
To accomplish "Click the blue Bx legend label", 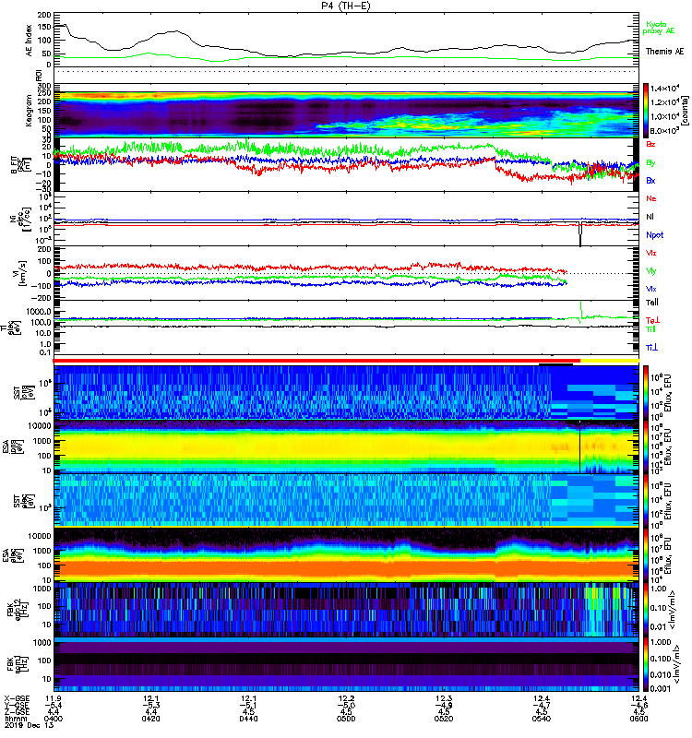I will point(650,181).
